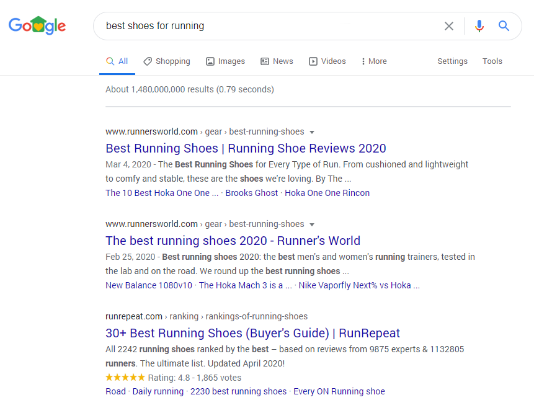The height and width of the screenshot is (413, 534).
Task: Open the Road sitelink
Action: 115,391
